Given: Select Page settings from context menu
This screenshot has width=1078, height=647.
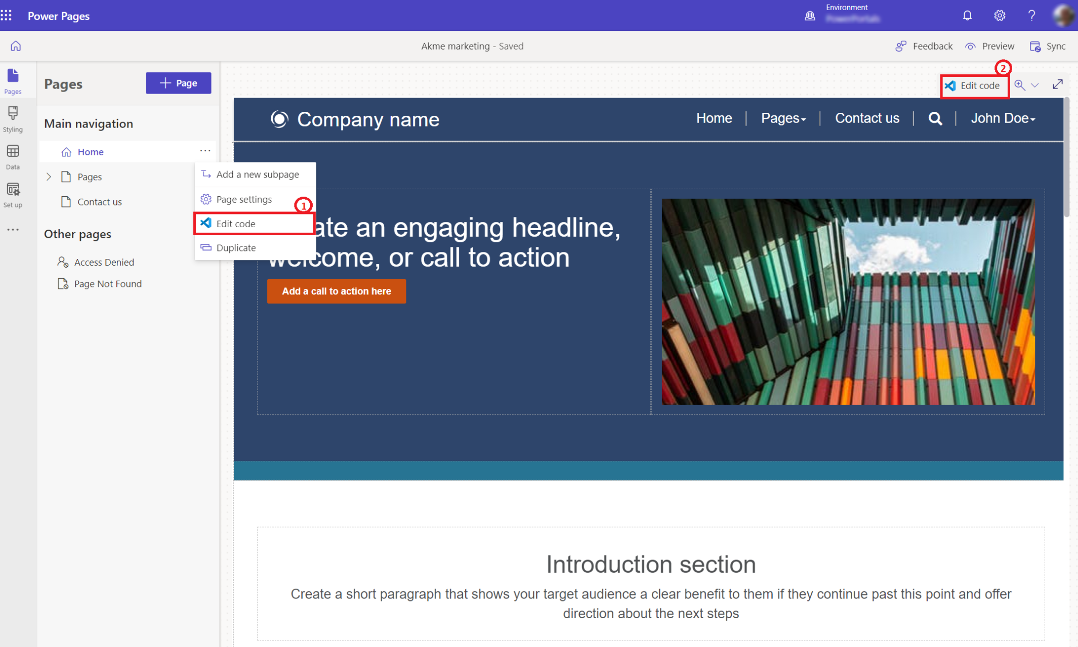Looking at the screenshot, I should (x=243, y=198).
